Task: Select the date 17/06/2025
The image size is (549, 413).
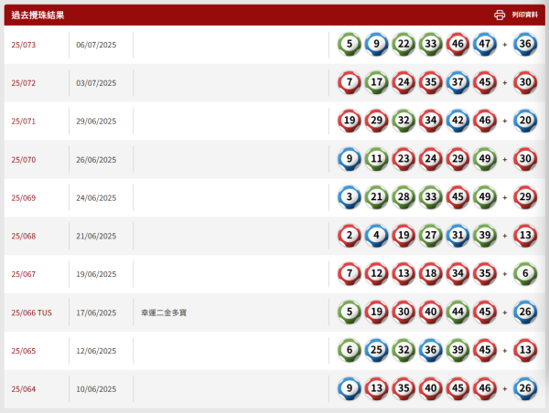Action: tap(96, 312)
